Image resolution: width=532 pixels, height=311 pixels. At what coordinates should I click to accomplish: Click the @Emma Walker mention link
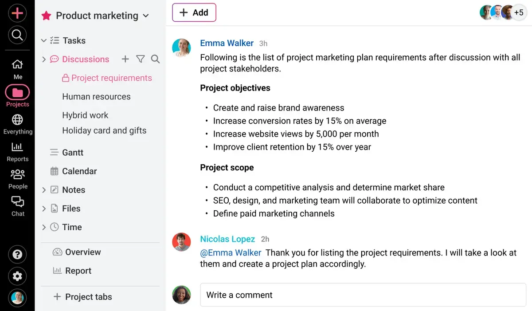231,252
